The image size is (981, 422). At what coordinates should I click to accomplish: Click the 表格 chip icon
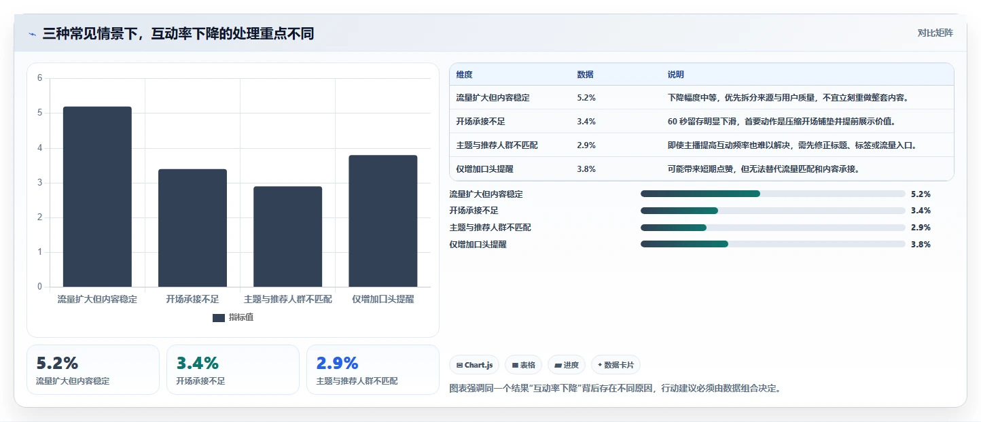516,366
